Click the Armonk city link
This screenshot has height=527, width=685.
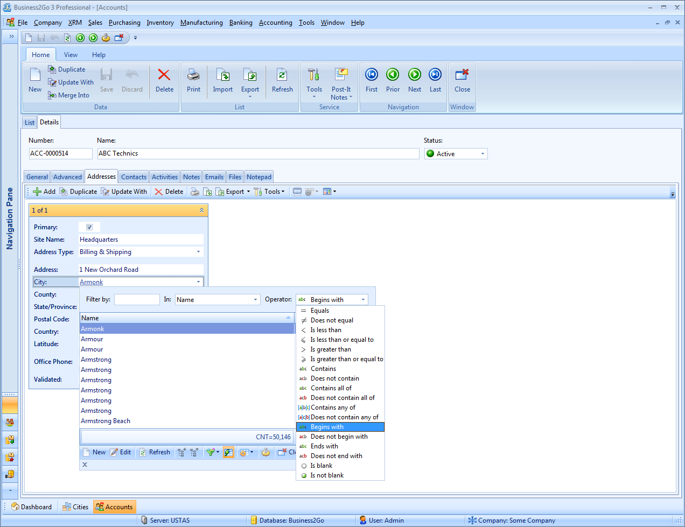(x=91, y=282)
